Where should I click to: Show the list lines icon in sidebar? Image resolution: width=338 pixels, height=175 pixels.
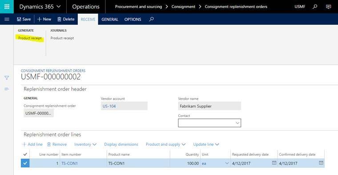pyautogui.click(x=7, y=89)
